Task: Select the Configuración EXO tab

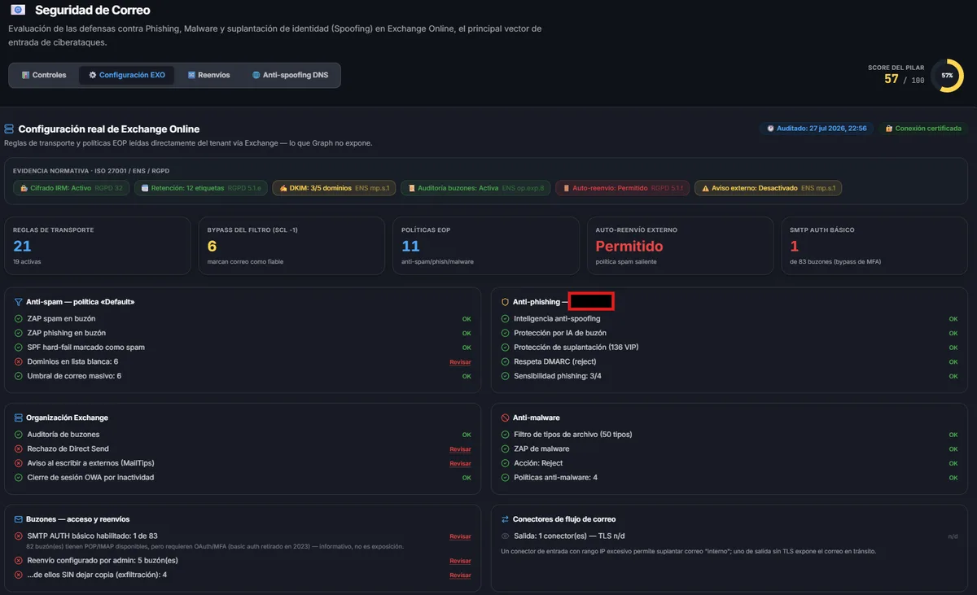Action: 126,75
